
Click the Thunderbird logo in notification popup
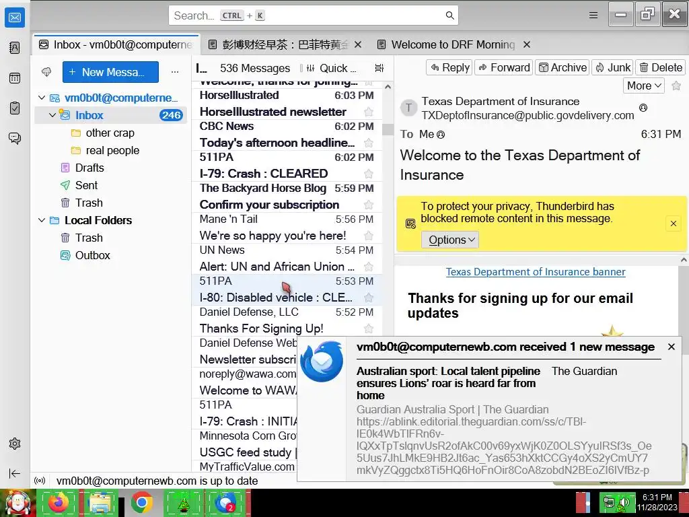[x=322, y=361]
